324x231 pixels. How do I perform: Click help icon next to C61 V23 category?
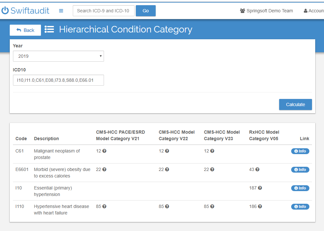point(212,151)
